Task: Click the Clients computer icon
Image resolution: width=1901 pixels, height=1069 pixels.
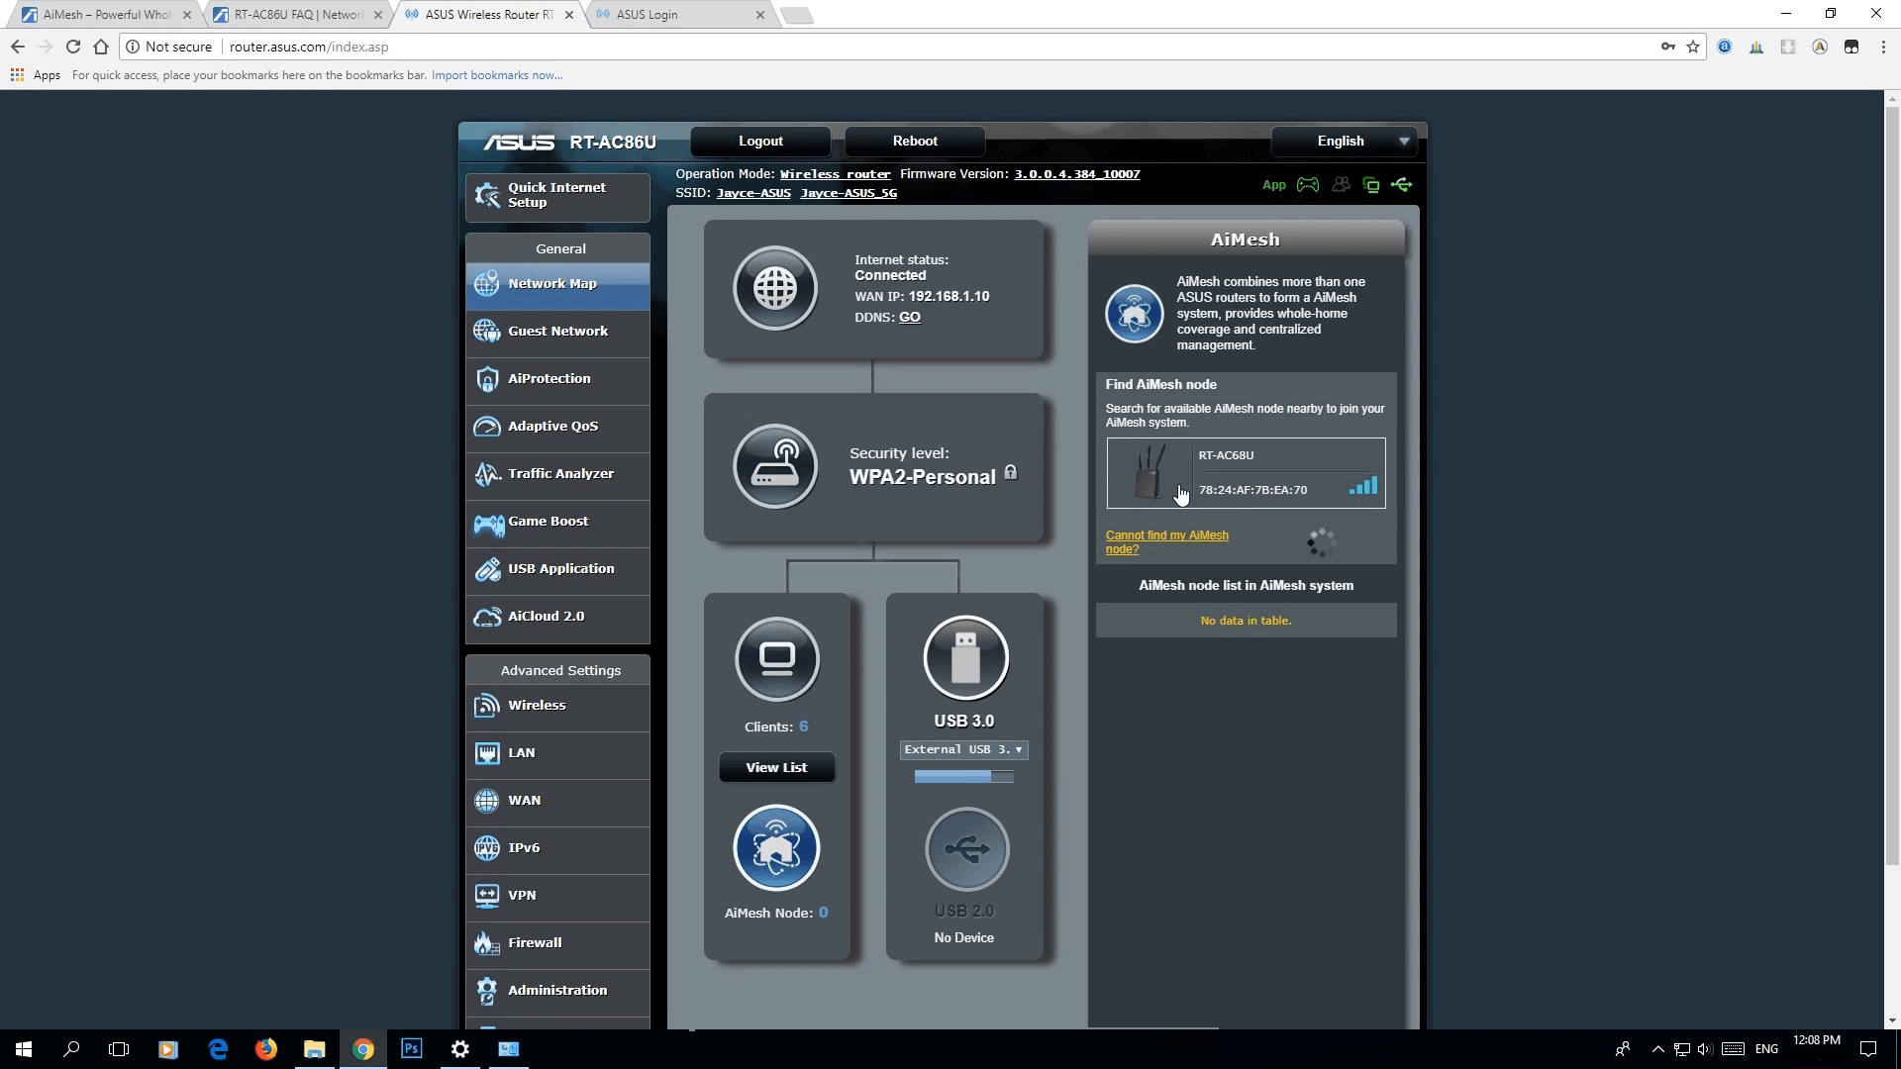Action: tap(777, 658)
